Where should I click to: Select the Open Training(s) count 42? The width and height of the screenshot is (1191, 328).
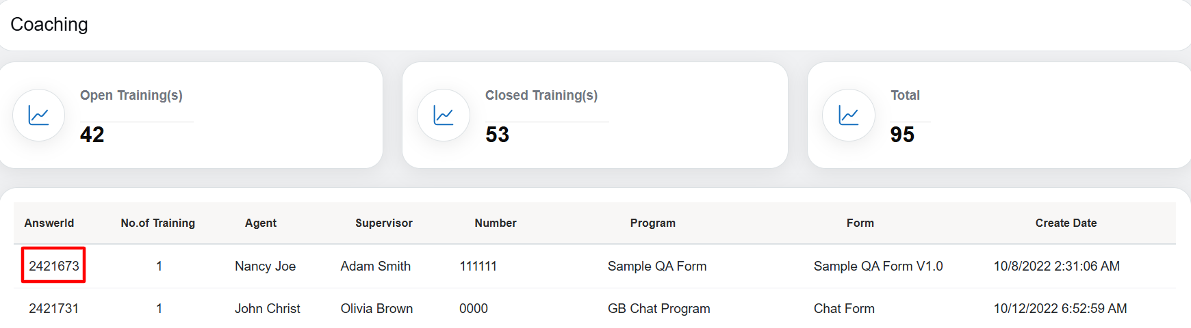pos(92,135)
